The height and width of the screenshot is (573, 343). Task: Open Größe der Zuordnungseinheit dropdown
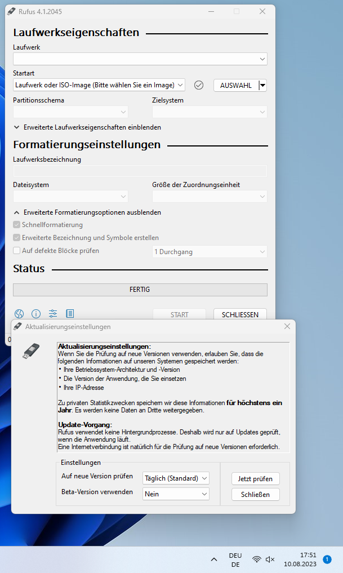pyautogui.click(x=210, y=196)
